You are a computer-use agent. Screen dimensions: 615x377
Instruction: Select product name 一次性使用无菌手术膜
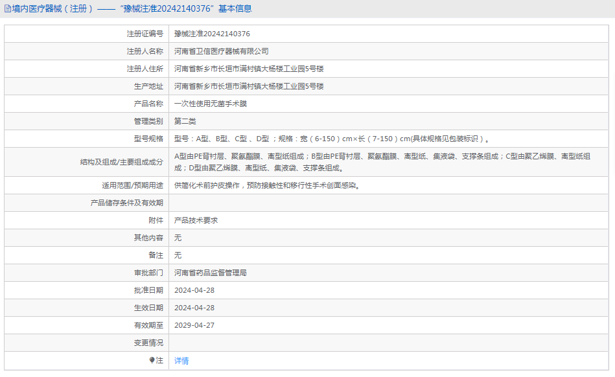point(210,104)
